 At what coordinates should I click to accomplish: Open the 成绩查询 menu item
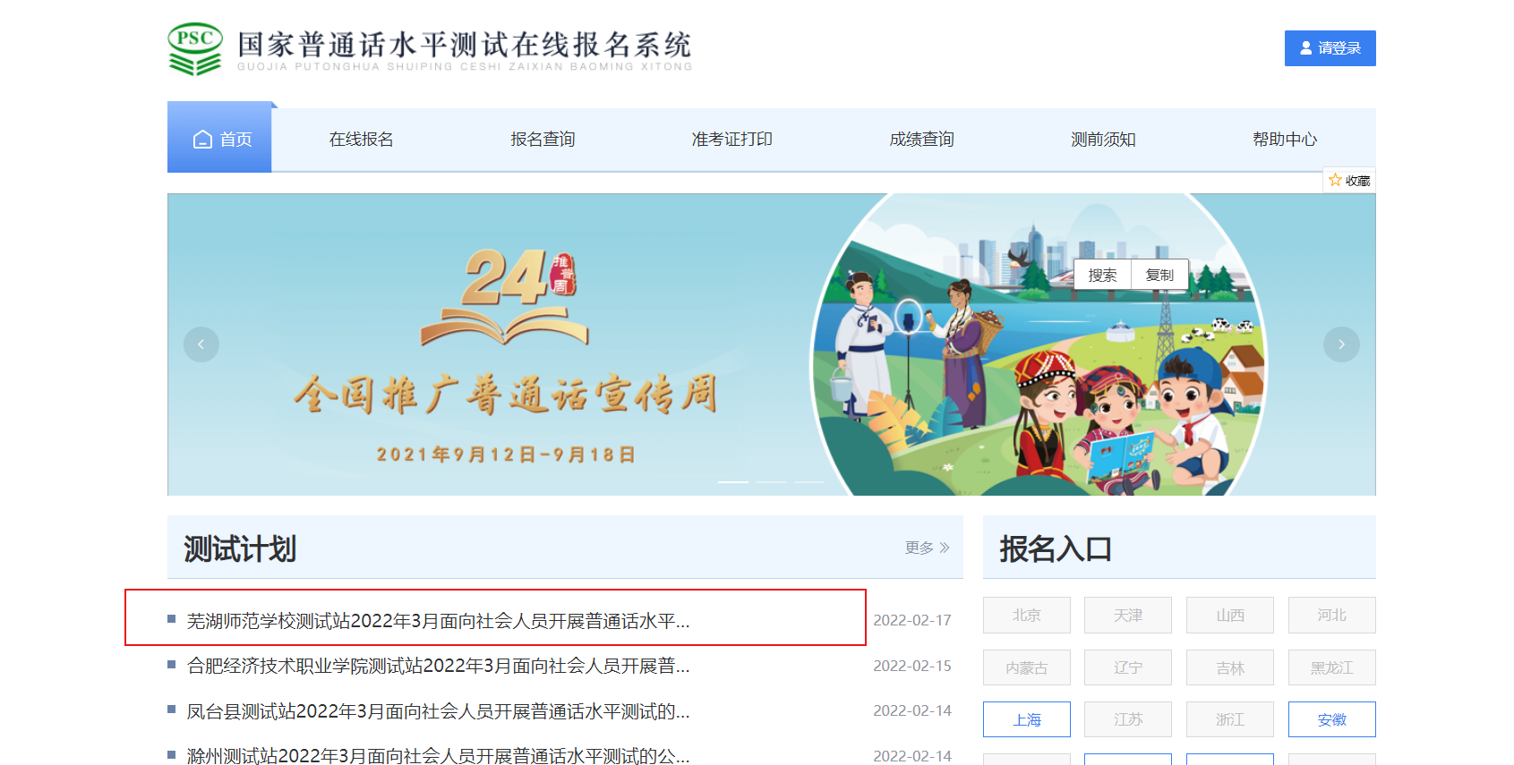(x=921, y=140)
